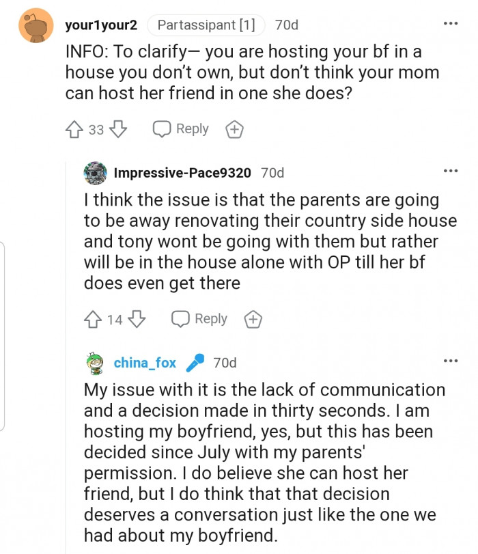Give an award to Impressive-Pace9320's comment

[253, 318]
